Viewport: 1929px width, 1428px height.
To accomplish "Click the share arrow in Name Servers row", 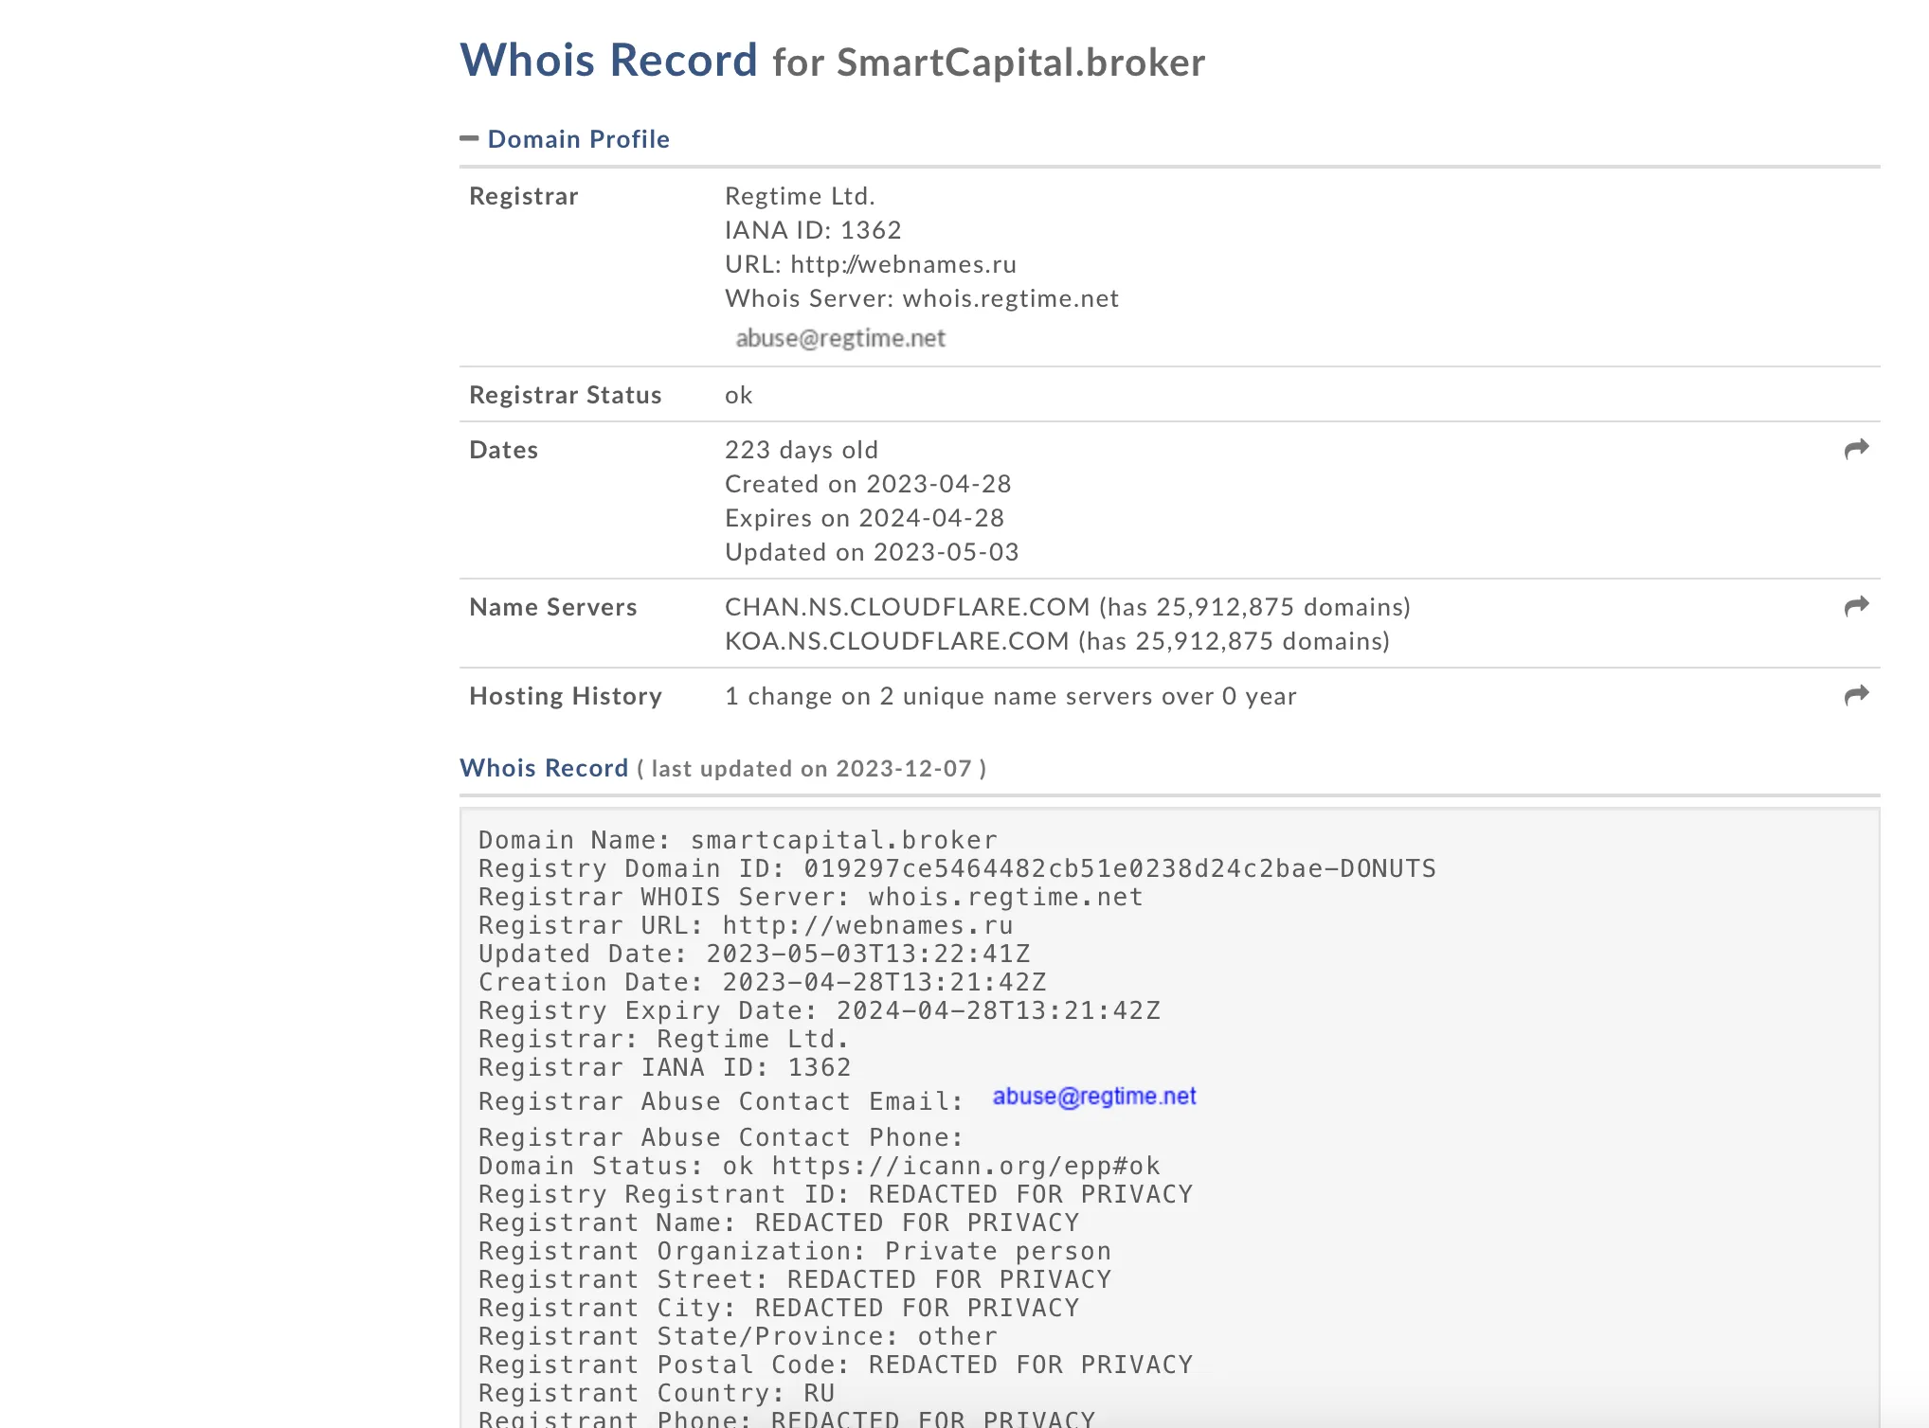I will coord(1856,606).
